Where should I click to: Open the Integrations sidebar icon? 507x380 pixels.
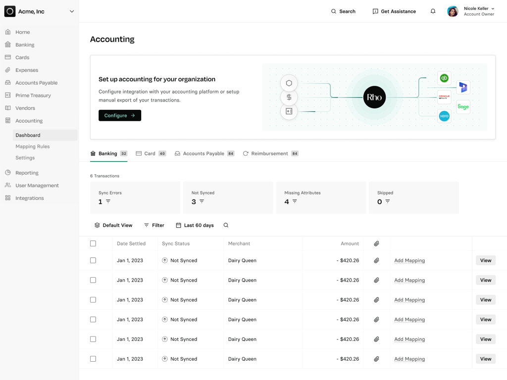[x=8, y=198]
